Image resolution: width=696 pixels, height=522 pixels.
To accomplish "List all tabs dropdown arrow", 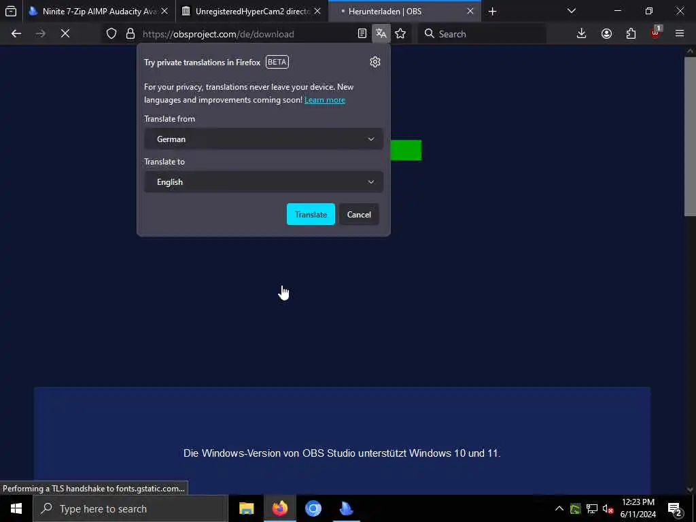I will coord(571,11).
